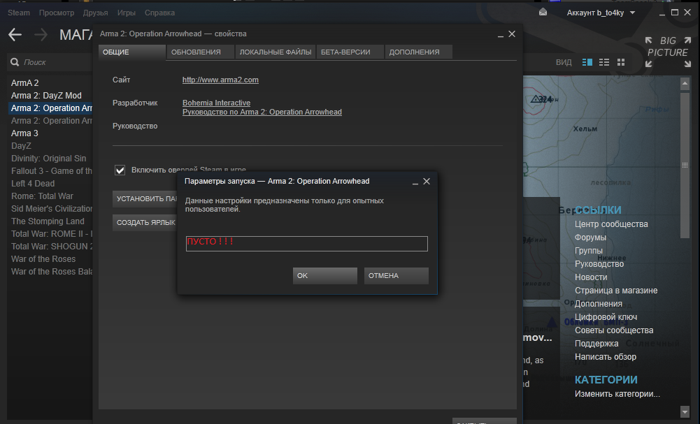Open the Советы сообщества link
The image size is (700, 424).
click(614, 330)
